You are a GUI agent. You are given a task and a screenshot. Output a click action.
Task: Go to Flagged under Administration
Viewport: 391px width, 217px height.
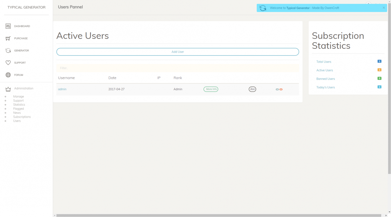(18, 109)
